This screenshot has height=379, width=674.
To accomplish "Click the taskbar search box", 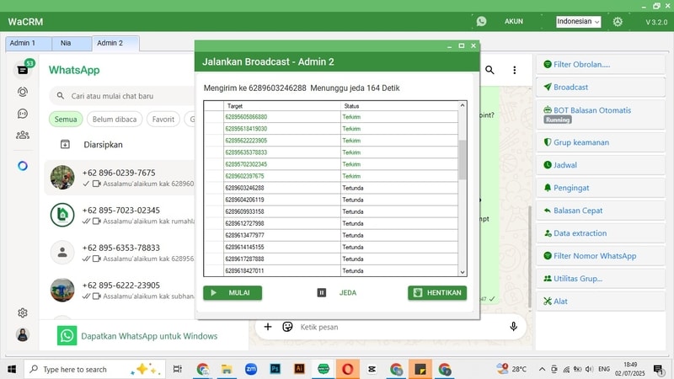I will [x=94, y=369].
